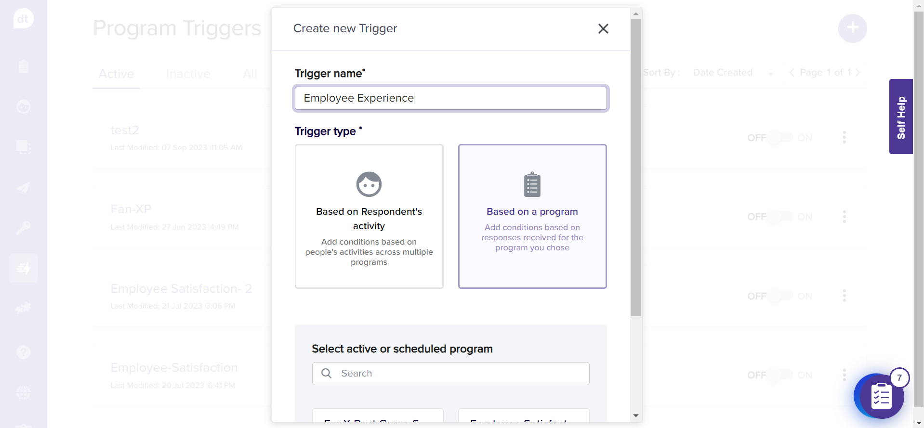The width and height of the screenshot is (924, 428).
Task: Click the plus icon to add trigger
Action: point(852,28)
